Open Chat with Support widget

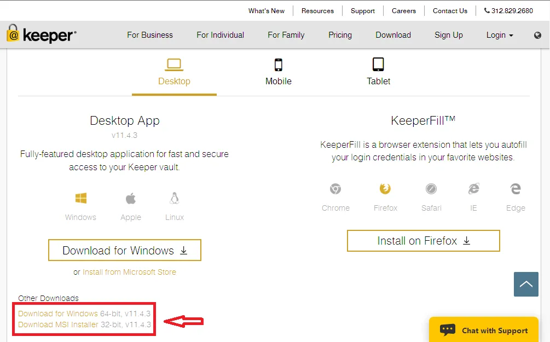tap(484, 330)
